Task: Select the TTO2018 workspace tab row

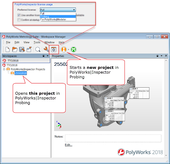Action: coord(26,61)
